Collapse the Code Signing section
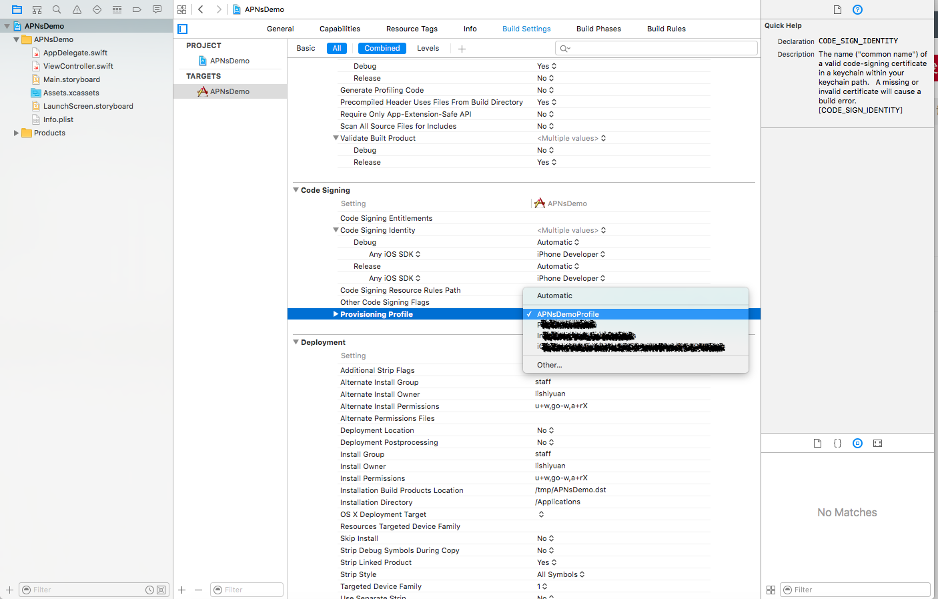 pos(296,190)
